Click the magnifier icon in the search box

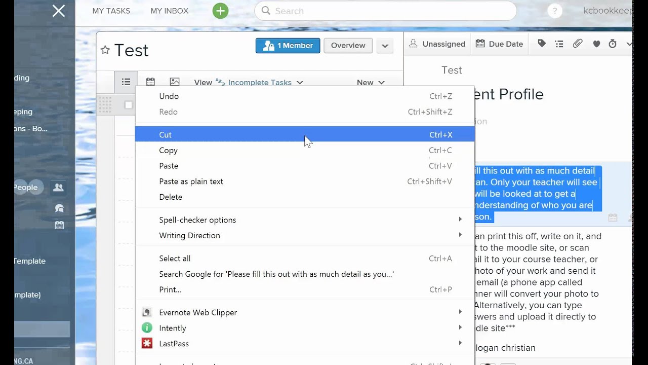point(266,11)
